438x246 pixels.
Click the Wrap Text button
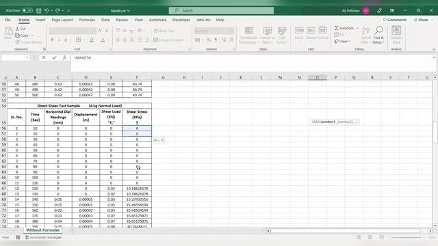coord(164,31)
